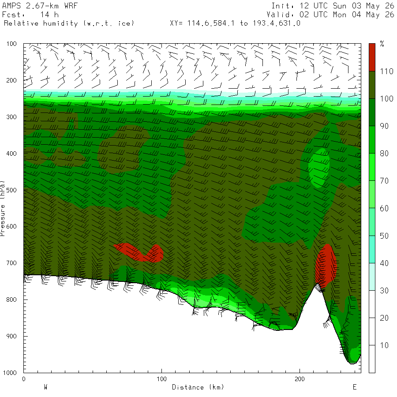This screenshot has height=397, width=397.
Task: Click the Relative humidity (w.r.t. ice) subtitle
Action: point(69,23)
